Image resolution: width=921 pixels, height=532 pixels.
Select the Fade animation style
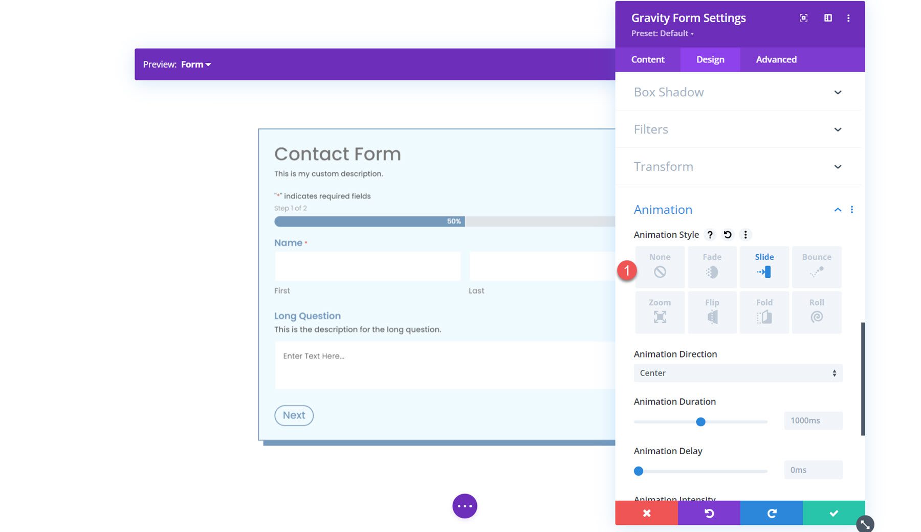point(712,267)
